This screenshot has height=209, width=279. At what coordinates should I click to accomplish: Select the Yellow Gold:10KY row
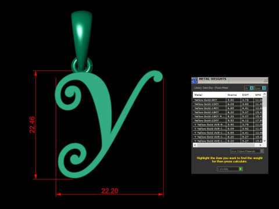point(228,104)
